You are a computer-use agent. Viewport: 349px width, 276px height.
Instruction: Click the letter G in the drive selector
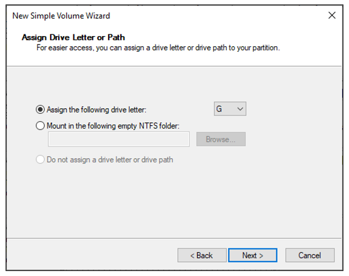click(219, 109)
